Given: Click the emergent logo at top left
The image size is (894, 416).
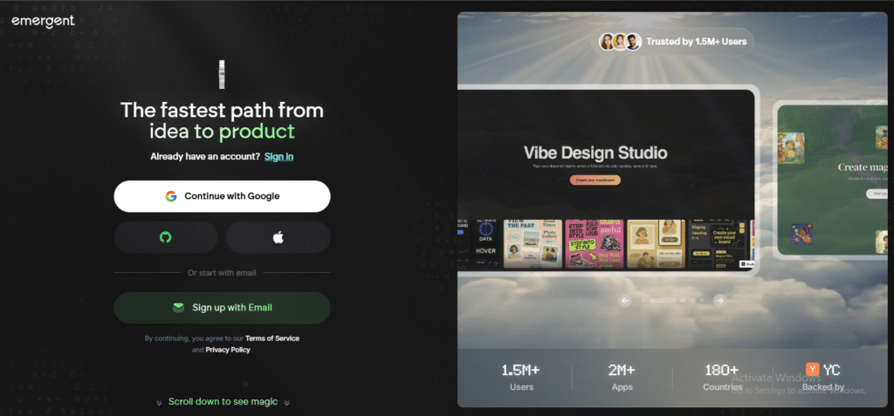Looking at the screenshot, I should click(43, 21).
